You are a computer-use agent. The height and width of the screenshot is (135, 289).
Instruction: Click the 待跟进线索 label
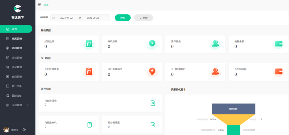(x=51, y=101)
